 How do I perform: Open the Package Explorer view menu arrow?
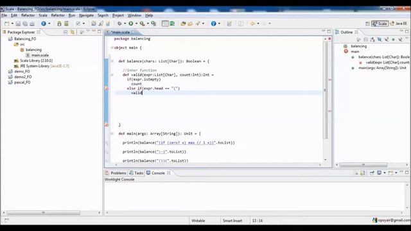click(x=88, y=31)
